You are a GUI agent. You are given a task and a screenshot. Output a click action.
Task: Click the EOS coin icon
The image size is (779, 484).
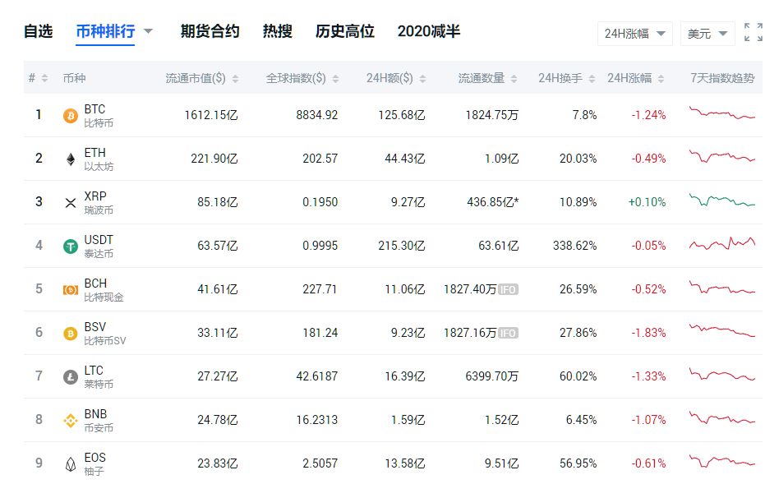click(71, 463)
